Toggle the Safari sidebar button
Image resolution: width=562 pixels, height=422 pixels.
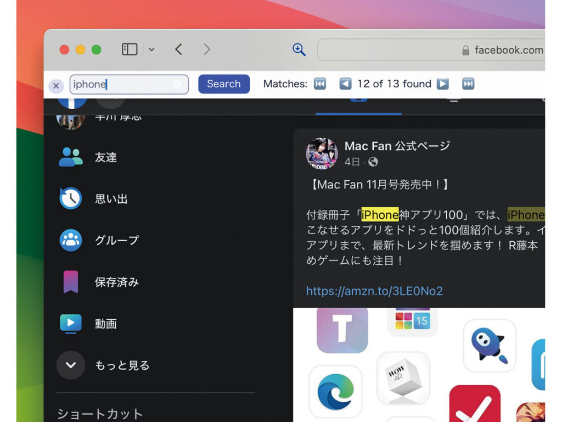[130, 49]
